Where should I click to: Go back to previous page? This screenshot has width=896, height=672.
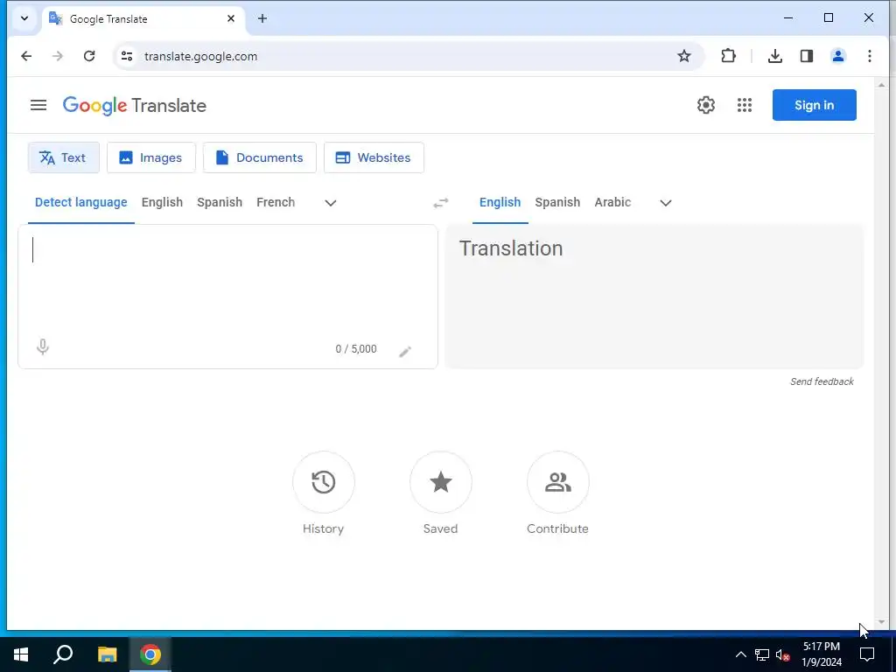pyautogui.click(x=26, y=56)
